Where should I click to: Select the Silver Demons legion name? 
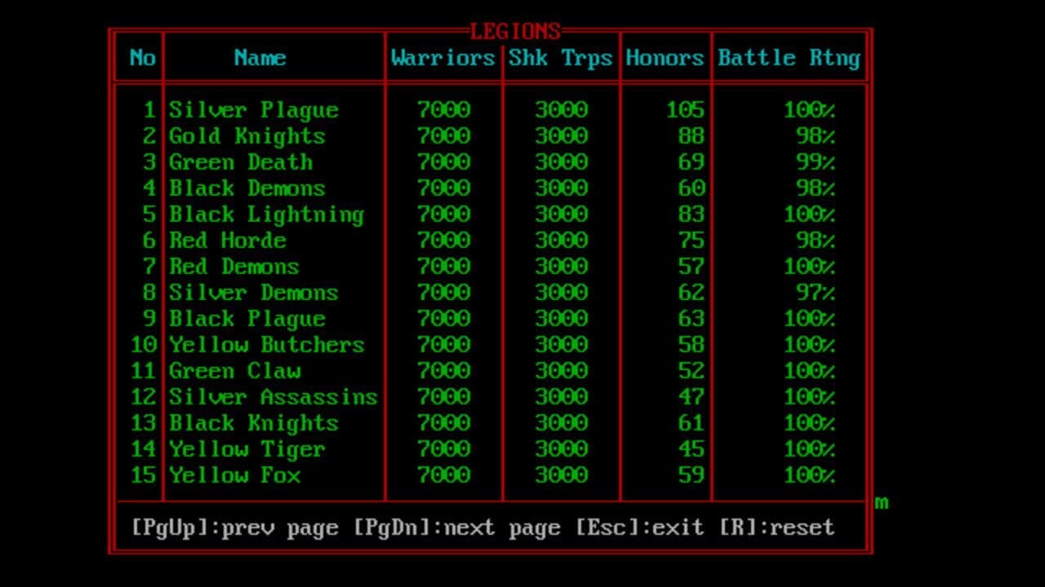pos(254,293)
